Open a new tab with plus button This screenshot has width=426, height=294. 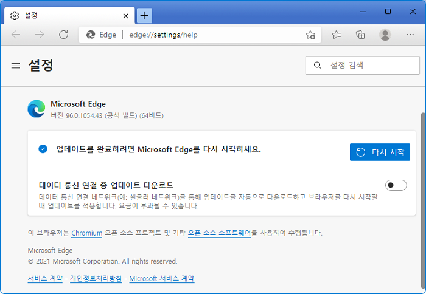click(x=144, y=15)
